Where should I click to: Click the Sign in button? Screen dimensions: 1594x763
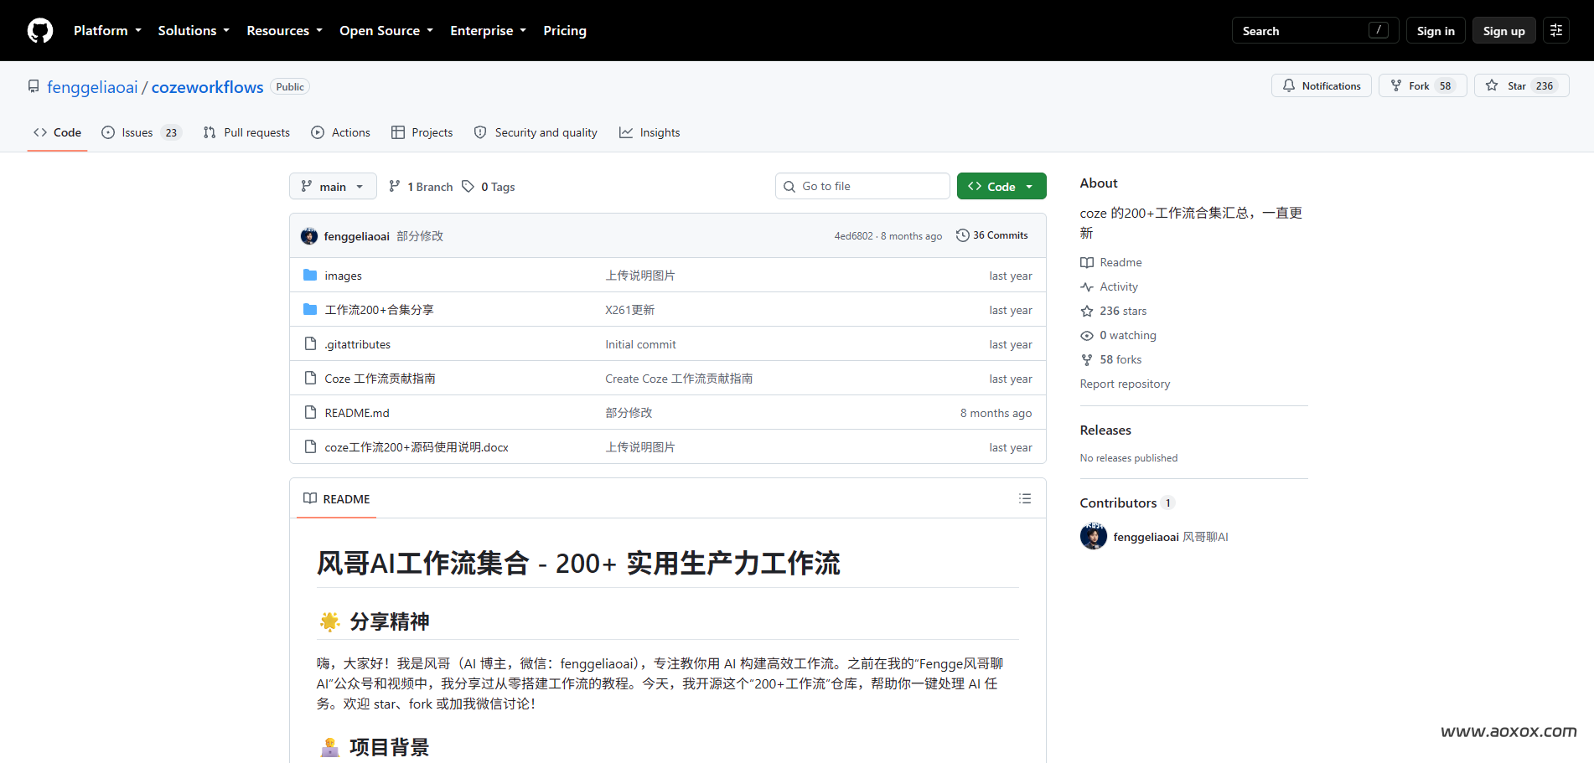coord(1436,30)
